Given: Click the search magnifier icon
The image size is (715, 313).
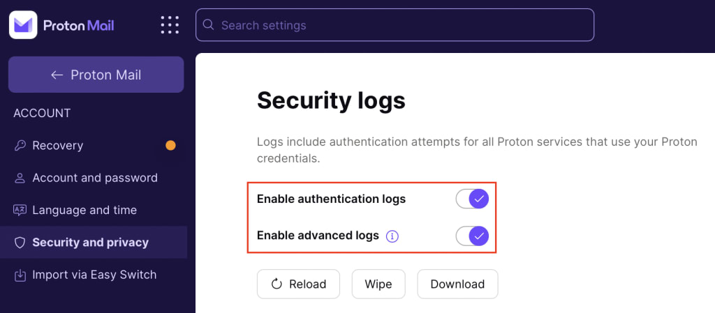Looking at the screenshot, I should click(208, 24).
